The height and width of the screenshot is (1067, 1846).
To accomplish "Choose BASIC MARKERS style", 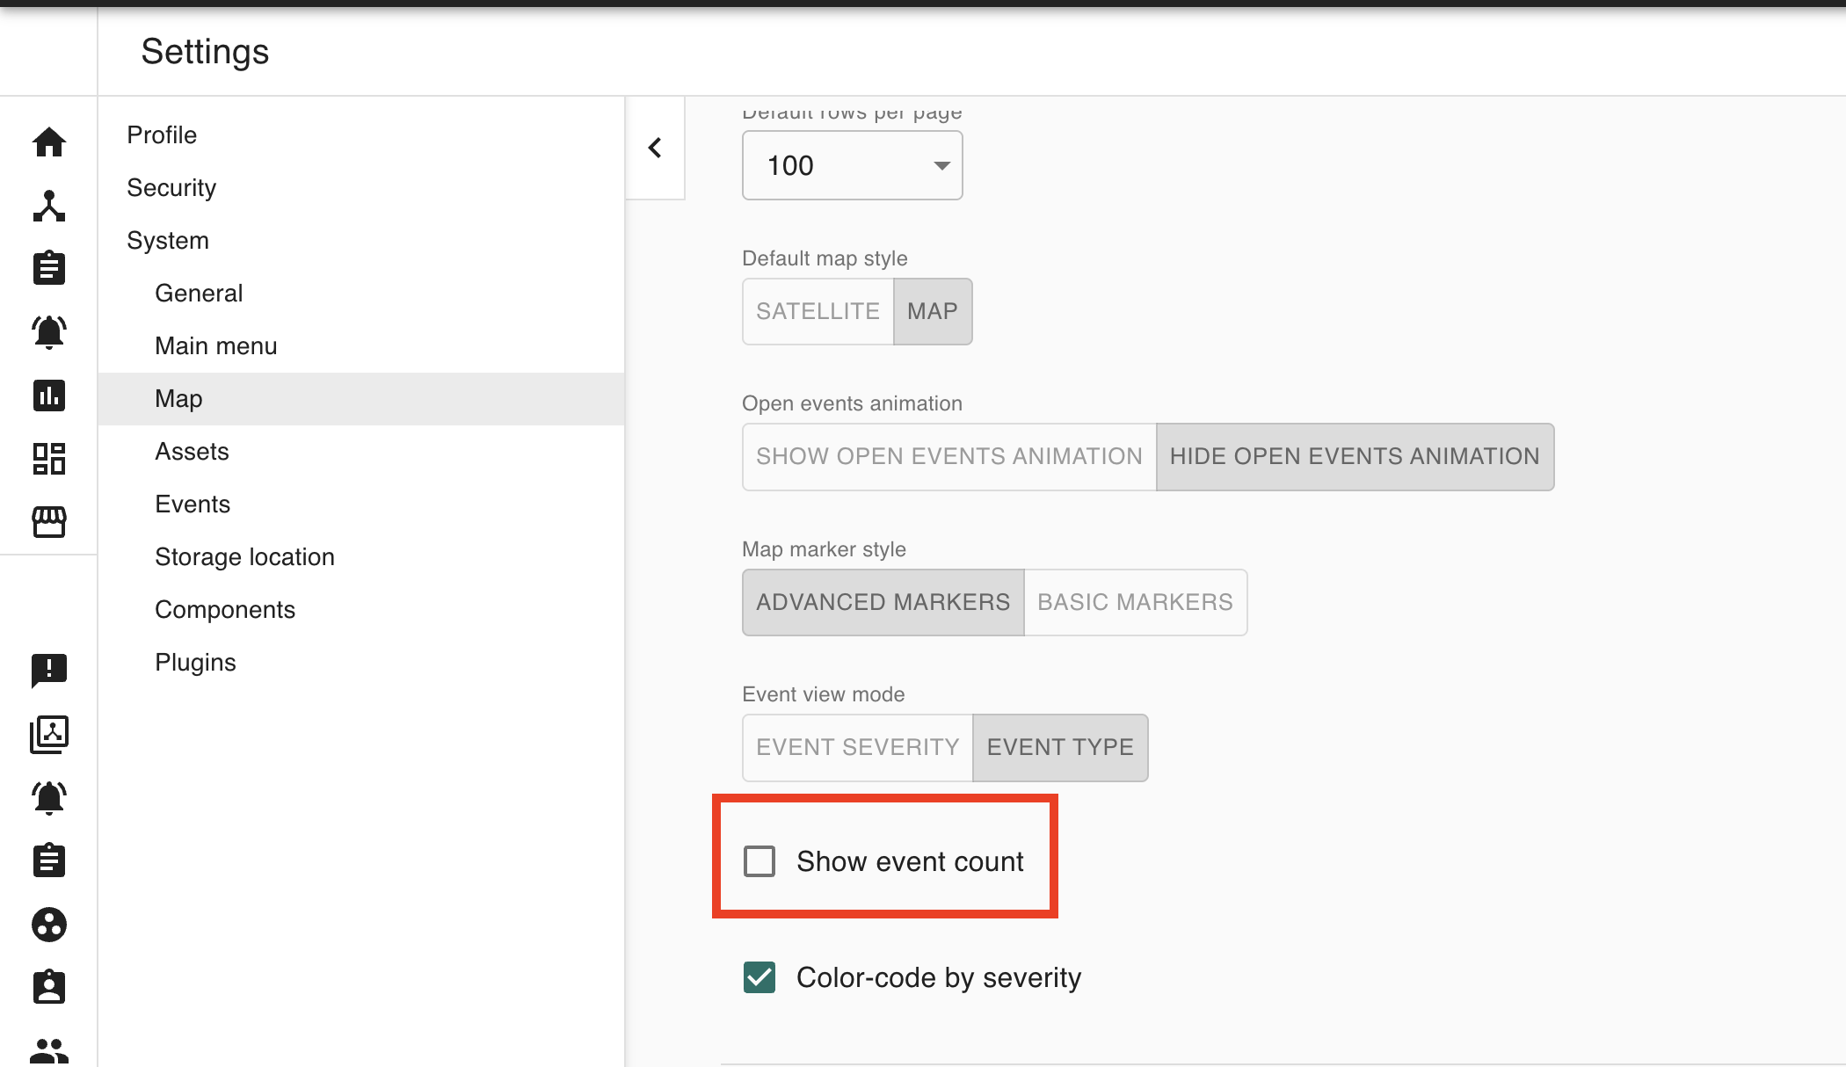I will (1135, 602).
